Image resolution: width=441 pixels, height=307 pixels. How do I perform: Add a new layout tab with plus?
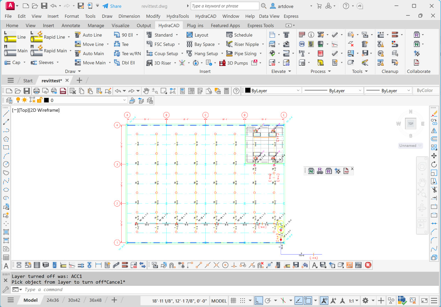pyautogui.click(x=114, y=300)
